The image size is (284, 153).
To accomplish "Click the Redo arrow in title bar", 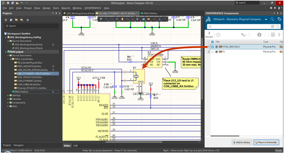I will [27, 3].
